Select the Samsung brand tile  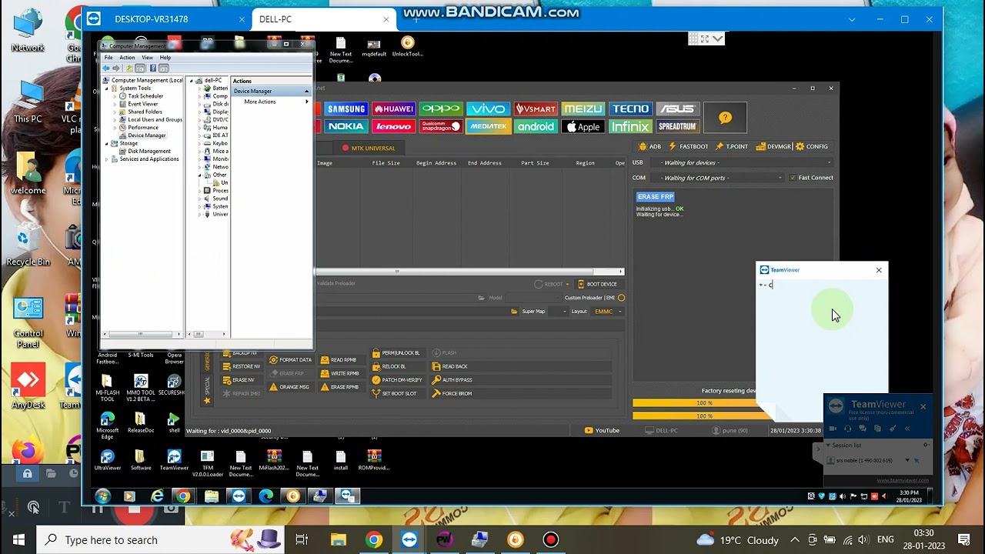click(346, 109)
